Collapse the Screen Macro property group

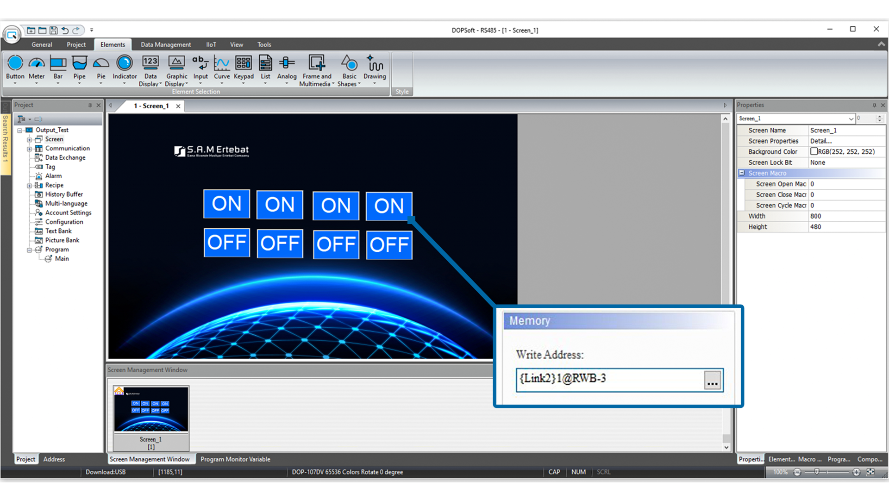tap(742, 173)
